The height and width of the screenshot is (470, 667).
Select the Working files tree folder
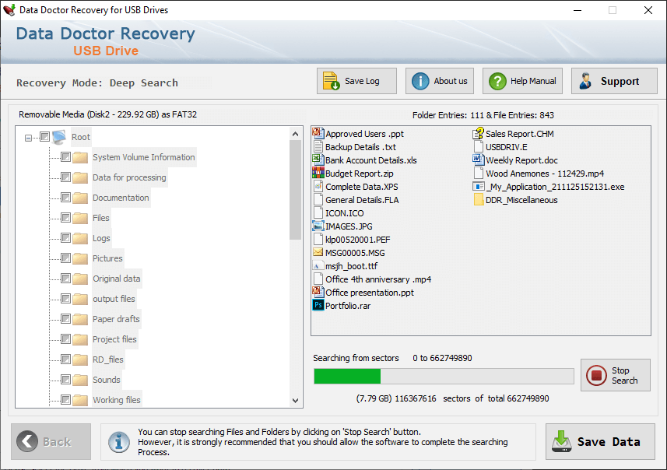[x=117, y=400]
